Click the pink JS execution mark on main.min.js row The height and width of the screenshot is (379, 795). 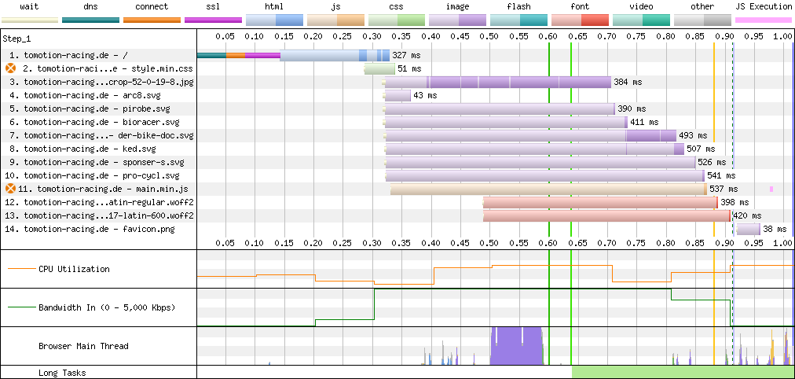tap(771, 189)
